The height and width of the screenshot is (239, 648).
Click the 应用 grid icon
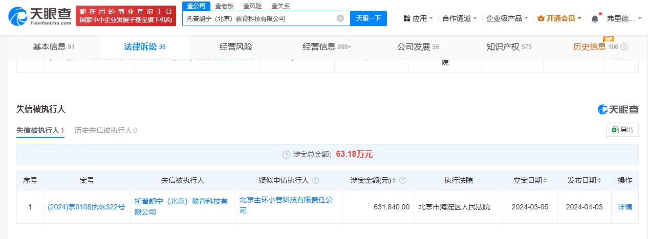(407, 18)
